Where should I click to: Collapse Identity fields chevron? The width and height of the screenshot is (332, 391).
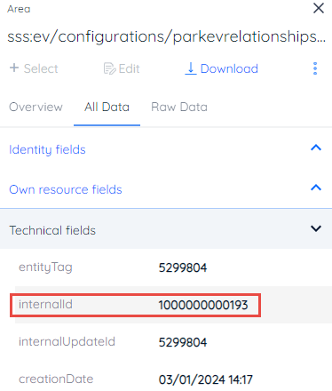pyautogui.click(x=316, y=148)
